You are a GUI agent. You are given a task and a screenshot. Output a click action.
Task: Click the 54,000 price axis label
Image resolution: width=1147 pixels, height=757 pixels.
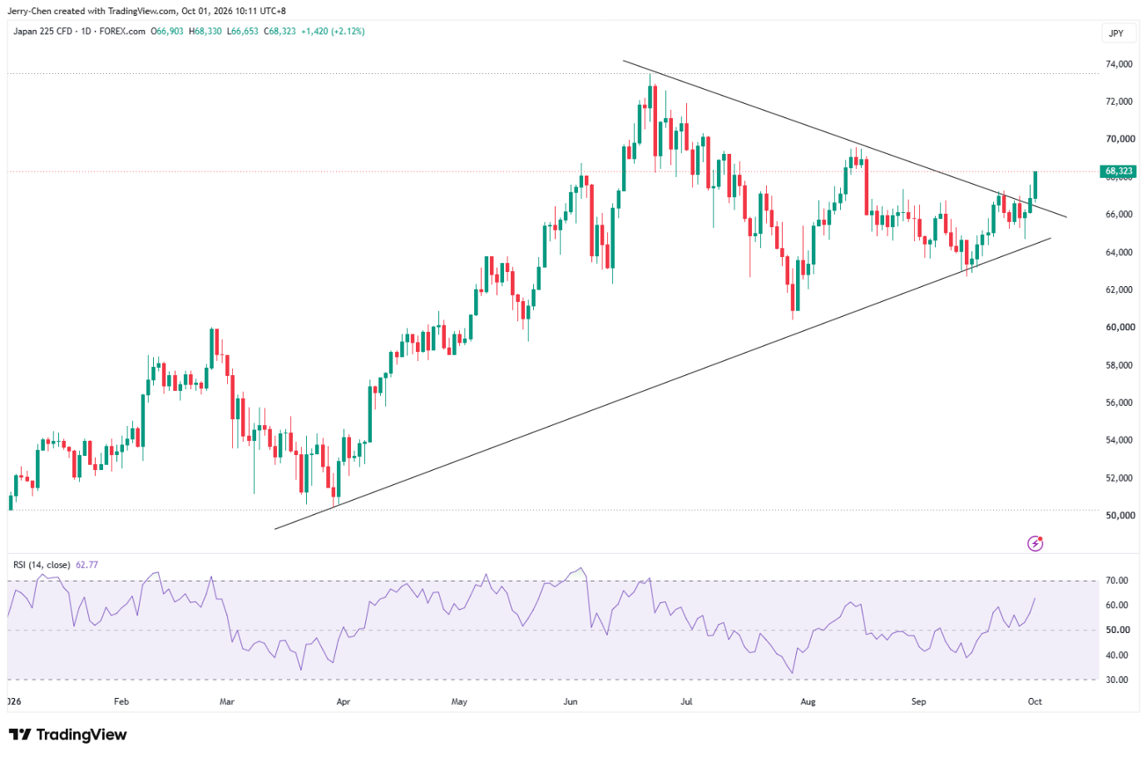coord(1119,440)
